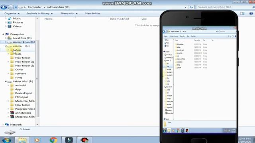This screenshot has width=255, height=143.
Task: Click Computer in the address bar
Action: (x=35, y=7)
